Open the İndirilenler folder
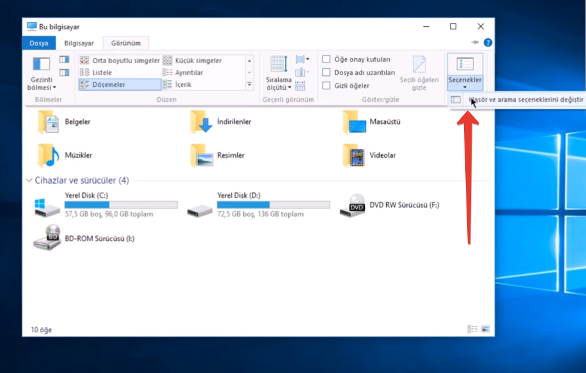This screenshot has width=586, height=373. pyautogui.click(x=220, y=122)
